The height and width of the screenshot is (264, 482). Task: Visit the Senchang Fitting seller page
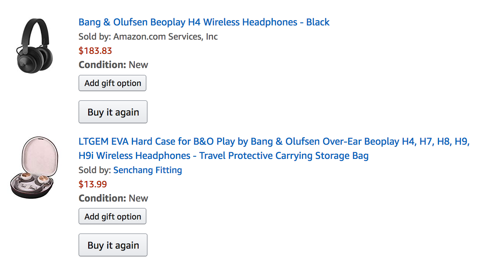click(148, 170)
